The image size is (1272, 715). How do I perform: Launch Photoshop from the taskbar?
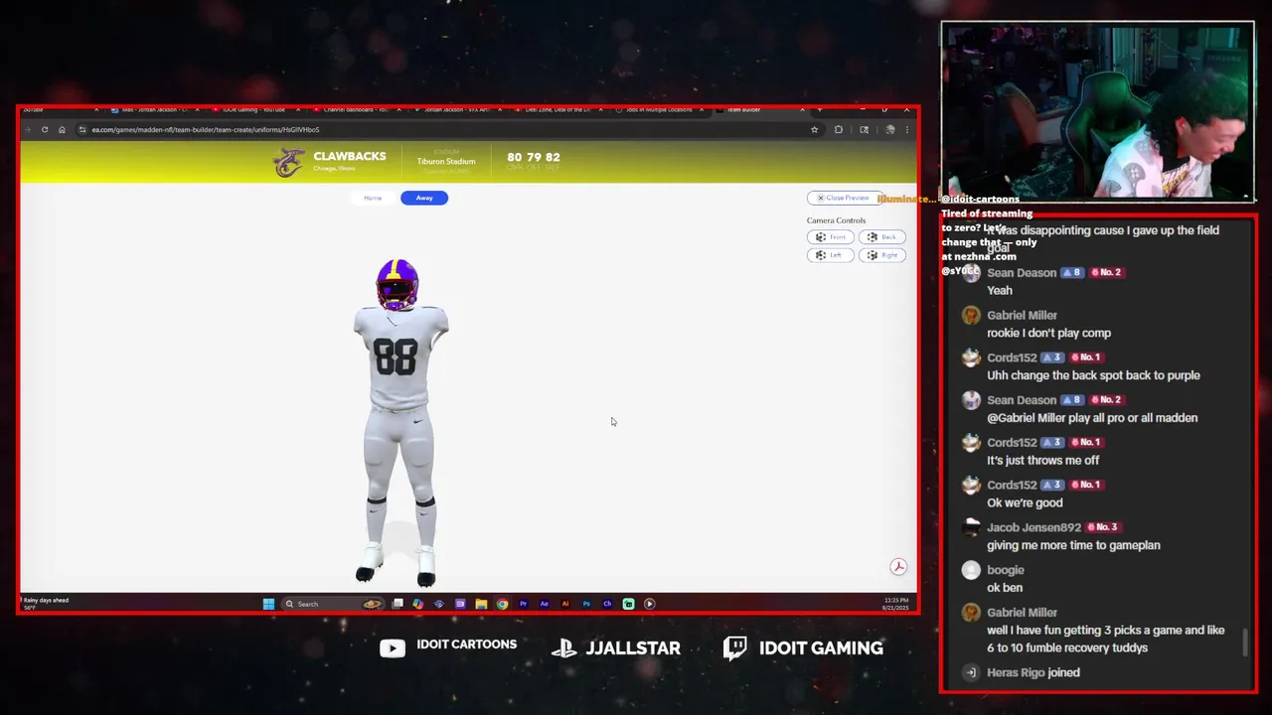(x=586, y=604)
